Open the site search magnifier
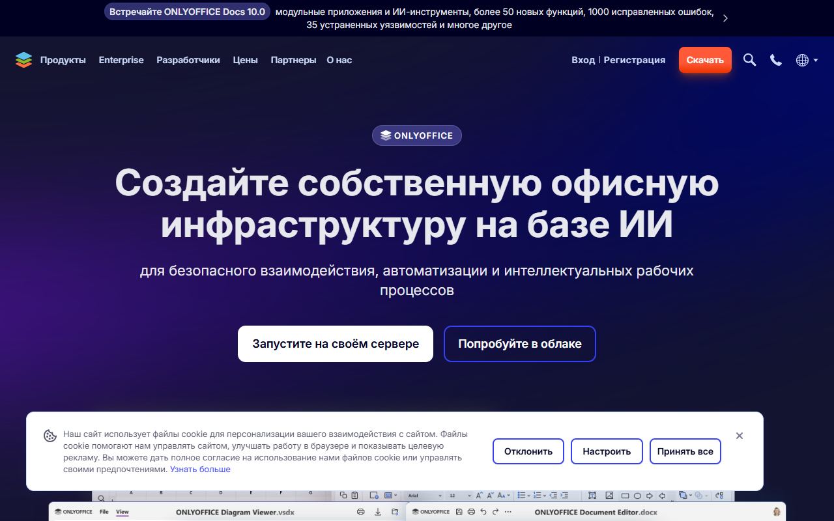This screenshot has width=834, height=521. [x=750, y=60]
